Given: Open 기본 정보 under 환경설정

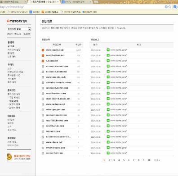Looking at the screenshot, I should pos(12,142).
